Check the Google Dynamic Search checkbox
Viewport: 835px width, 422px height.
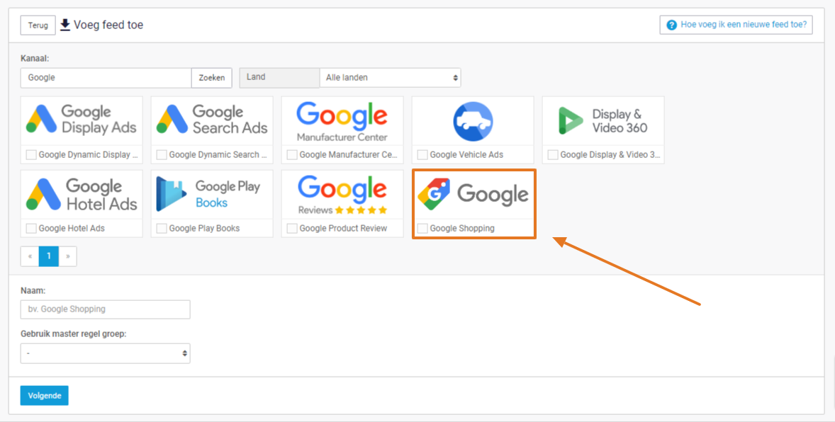coord(162,155)
